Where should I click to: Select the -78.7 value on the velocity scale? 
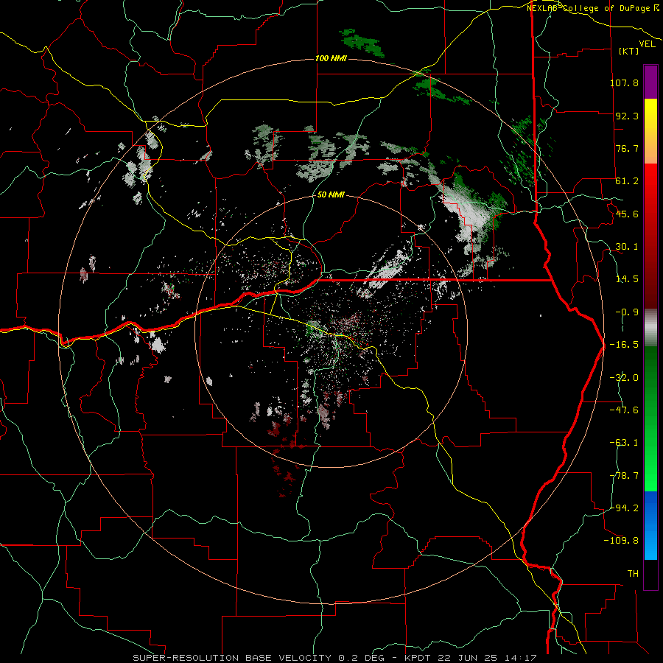pos(624,476)
